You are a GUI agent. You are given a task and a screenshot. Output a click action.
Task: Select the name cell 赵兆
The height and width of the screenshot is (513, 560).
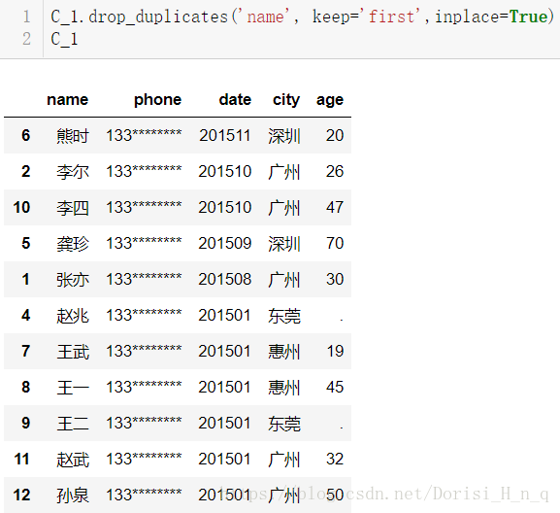click(73, 316)
